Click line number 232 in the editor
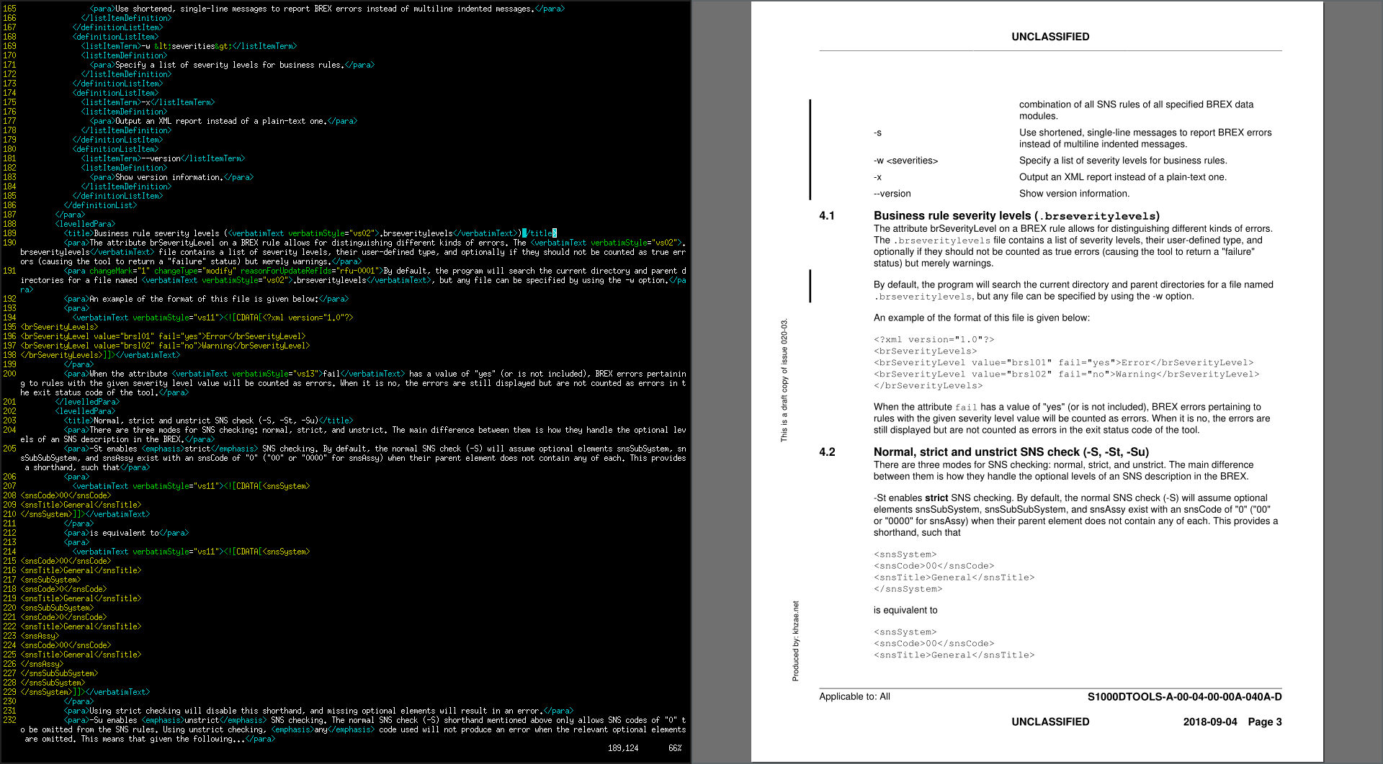Screen dimensions: 1383x764 tap(9, 720)
